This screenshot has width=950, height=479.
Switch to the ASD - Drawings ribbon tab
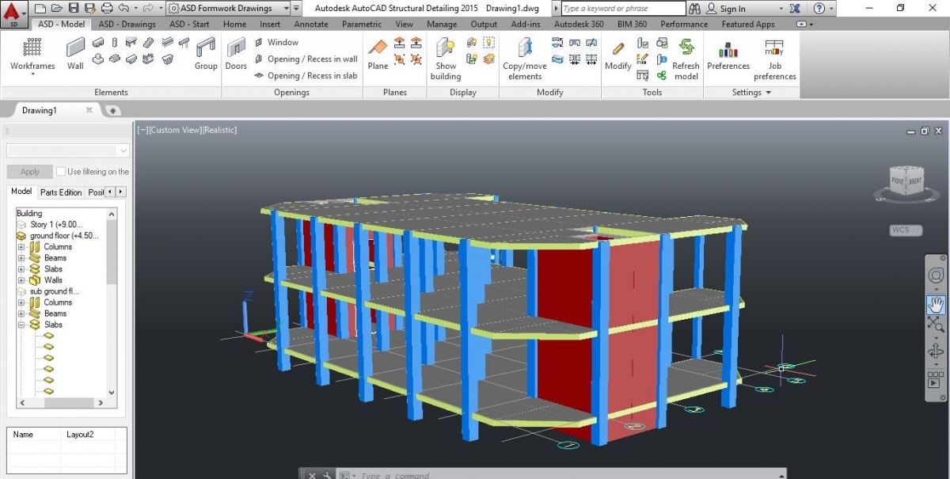(127, 24)
